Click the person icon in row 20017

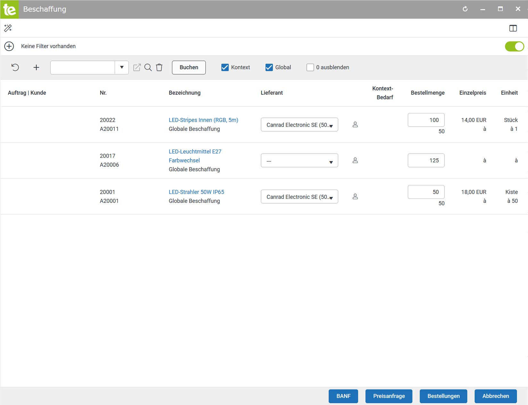[x=355, y=160]
